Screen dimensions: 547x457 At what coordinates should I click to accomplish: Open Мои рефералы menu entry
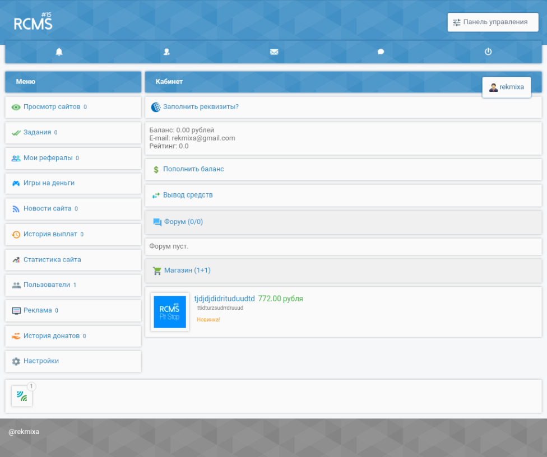tap(48, 158)
